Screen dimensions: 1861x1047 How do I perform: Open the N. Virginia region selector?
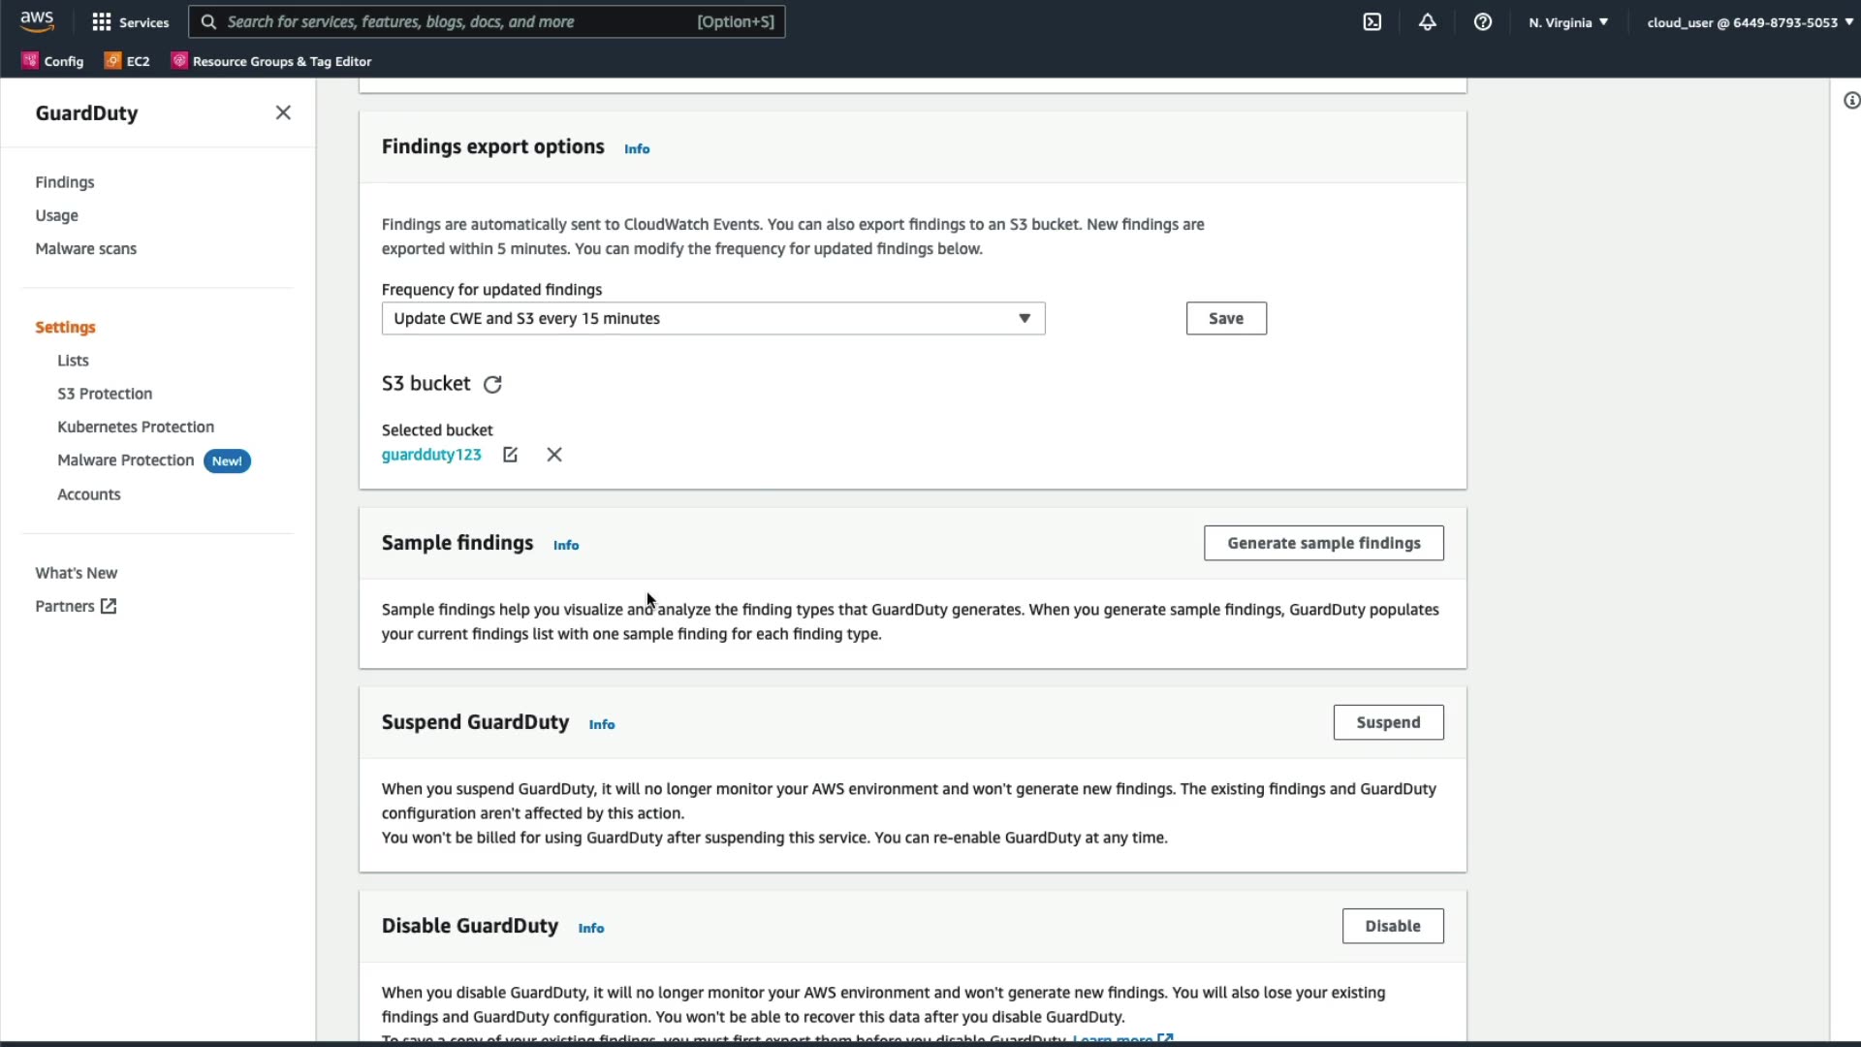(1568, 22)
